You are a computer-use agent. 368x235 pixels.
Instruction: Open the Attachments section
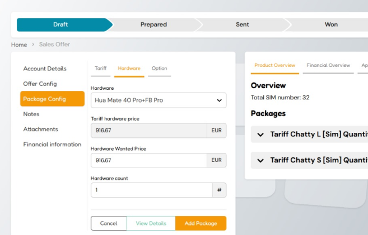(40, 129)
